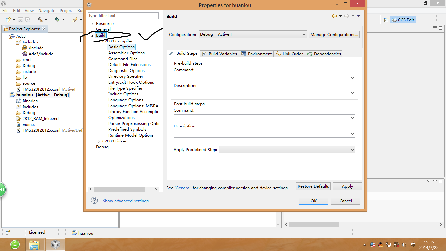
Task: Click the QQ penguin tray icon
Action: (380, 244)
